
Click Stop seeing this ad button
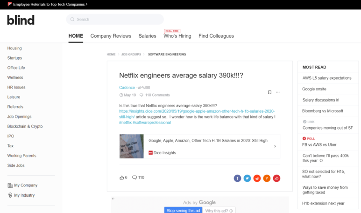click(183, 211)
